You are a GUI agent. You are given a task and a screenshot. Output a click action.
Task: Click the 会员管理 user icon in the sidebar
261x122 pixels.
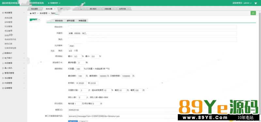point(3,63)
